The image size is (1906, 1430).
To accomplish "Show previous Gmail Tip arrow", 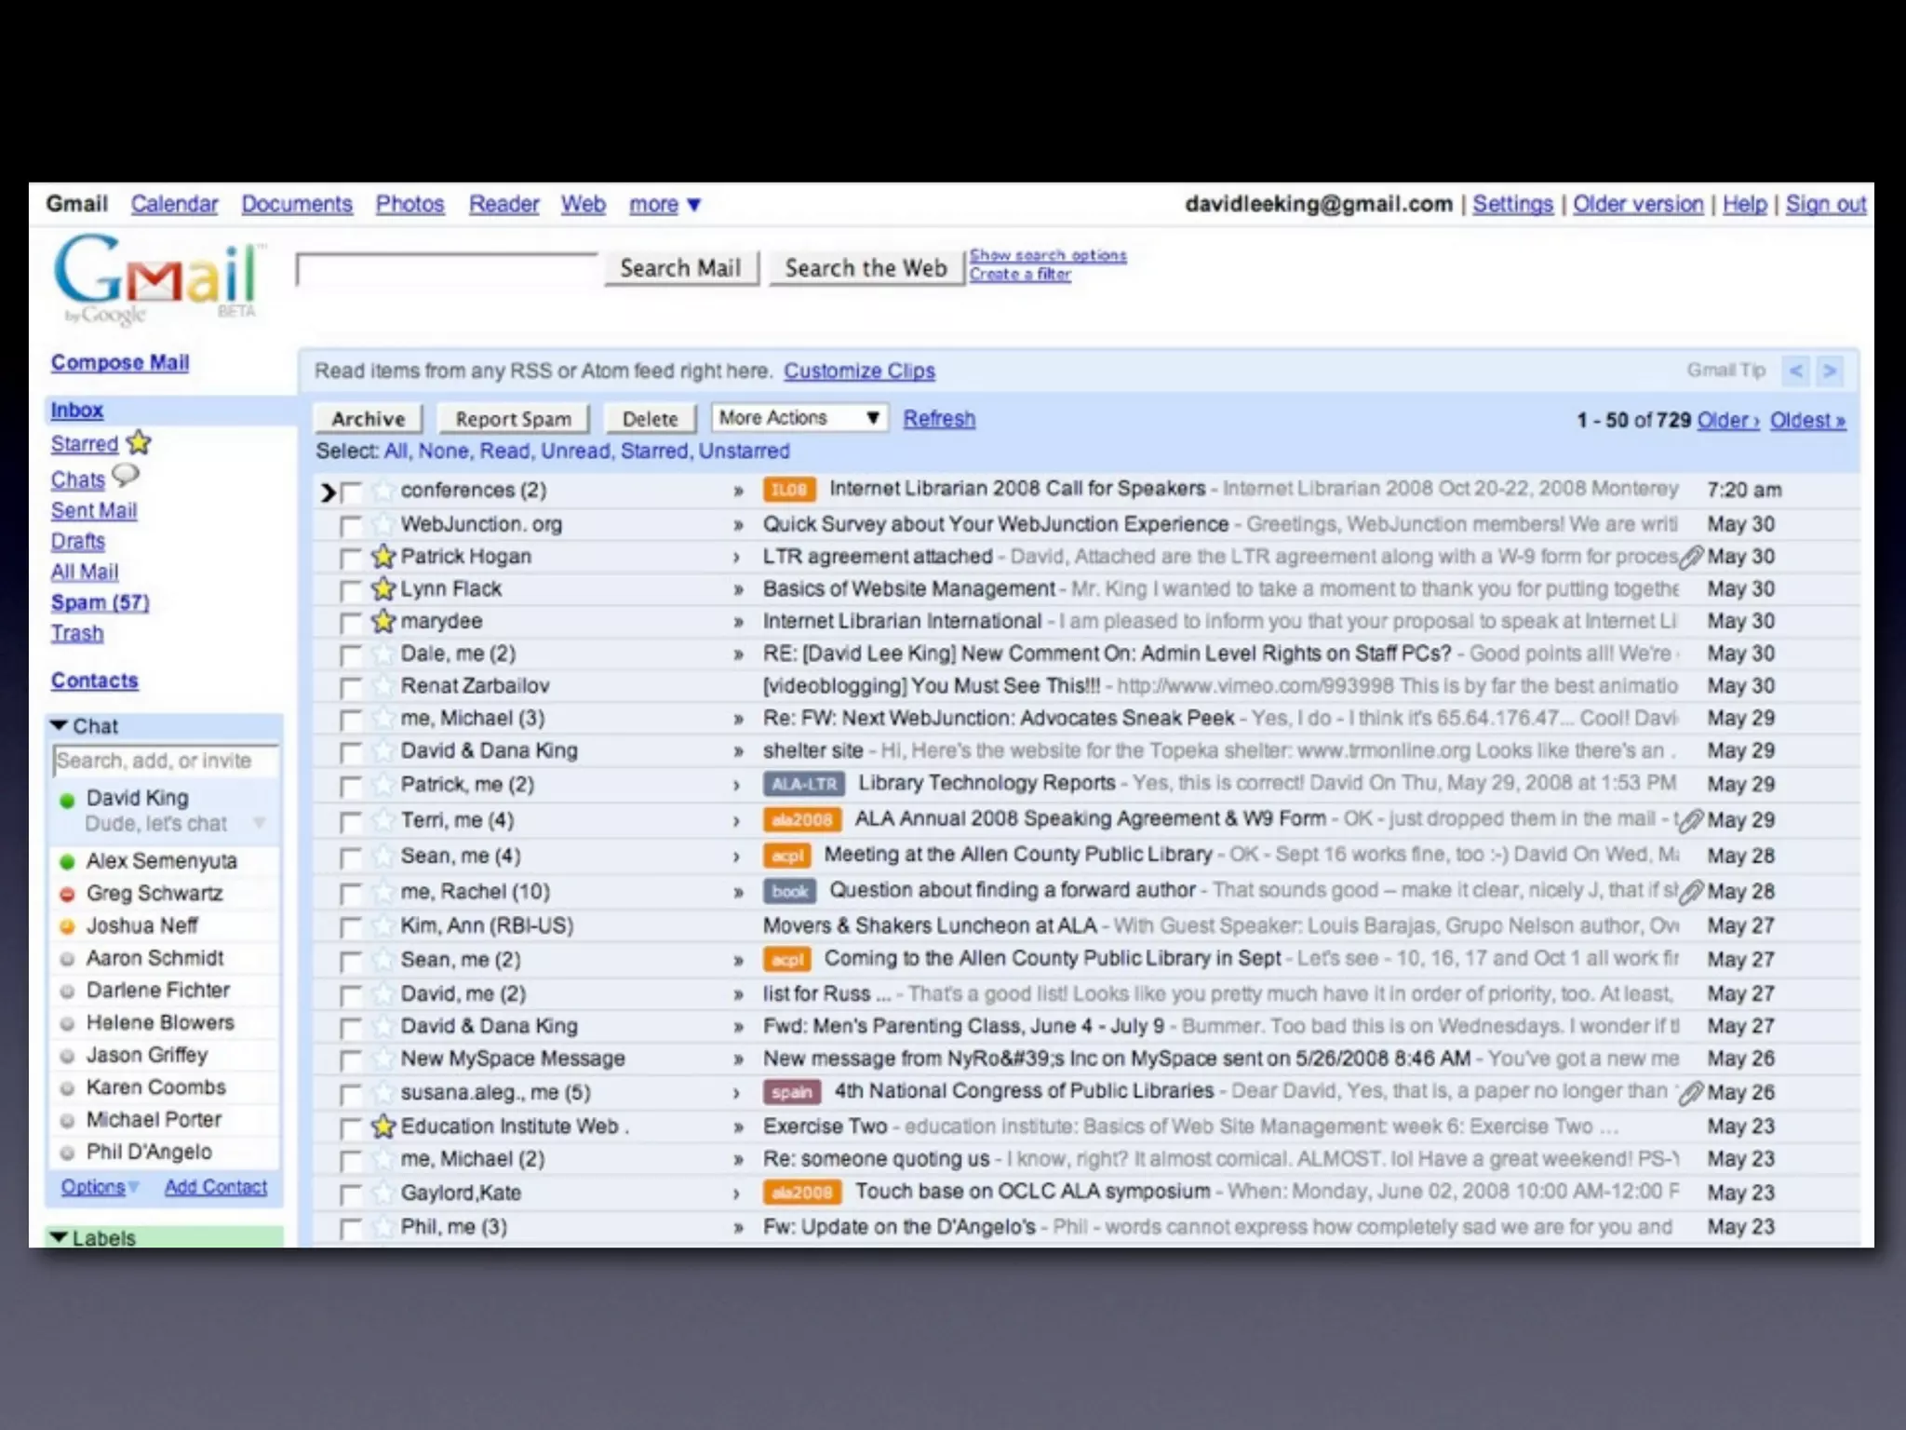I will coord(1796,371).
